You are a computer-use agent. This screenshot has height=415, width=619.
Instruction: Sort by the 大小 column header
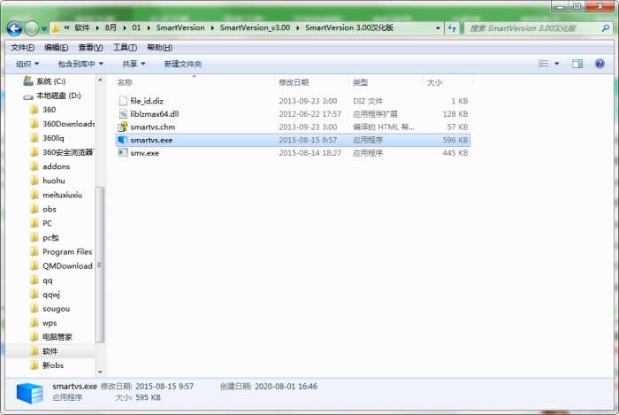click(434, 82)
